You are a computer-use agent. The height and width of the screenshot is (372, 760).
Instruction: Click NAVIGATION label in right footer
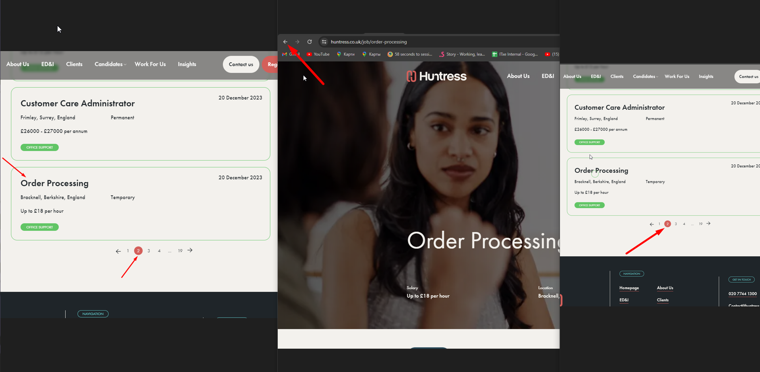[632, 274]
